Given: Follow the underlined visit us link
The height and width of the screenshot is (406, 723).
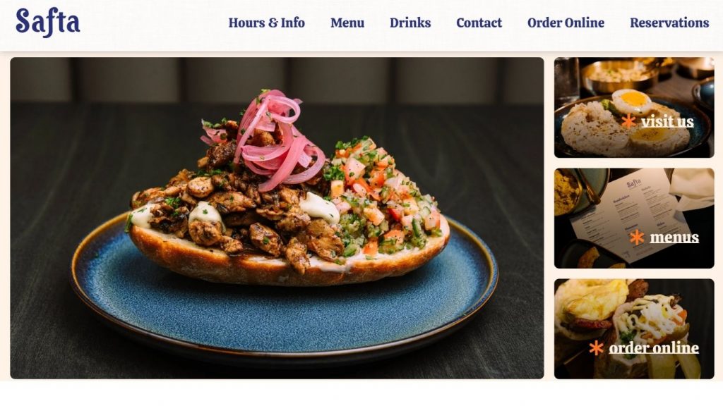Looking at the screenshot, I should pyautogui.click(x=667, y=121).
